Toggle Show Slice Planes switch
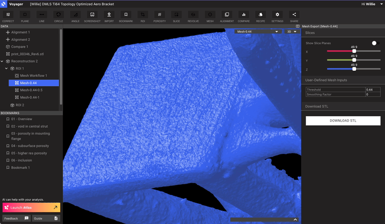The width and height of the screenshot is (385, 224). [375, 43]
